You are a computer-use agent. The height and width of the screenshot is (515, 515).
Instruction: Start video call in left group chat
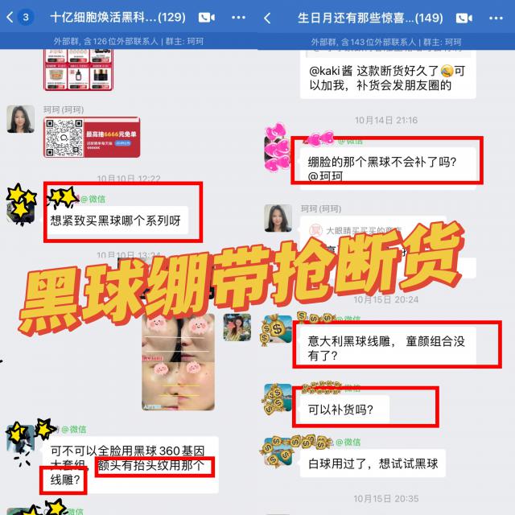(x=207, y=18)
